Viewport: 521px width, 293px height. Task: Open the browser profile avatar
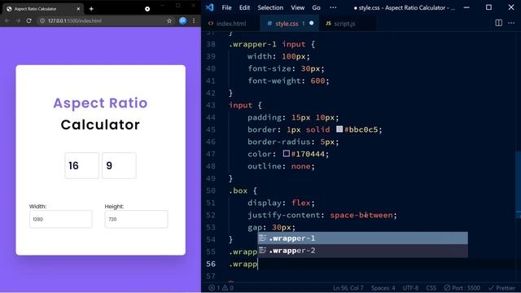tap(182, 20)
